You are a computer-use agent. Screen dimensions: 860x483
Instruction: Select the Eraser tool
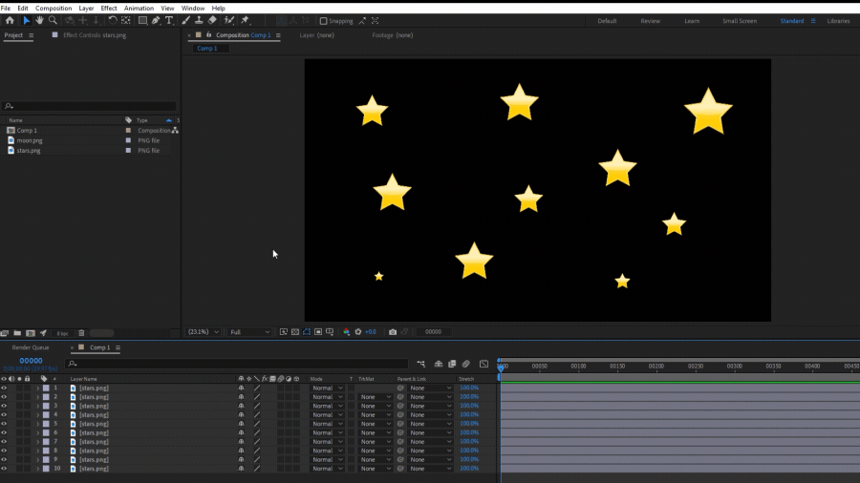[212, 20]
